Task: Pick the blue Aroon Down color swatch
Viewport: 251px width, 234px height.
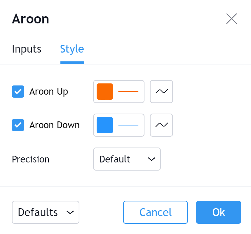Action: point(105,125)
